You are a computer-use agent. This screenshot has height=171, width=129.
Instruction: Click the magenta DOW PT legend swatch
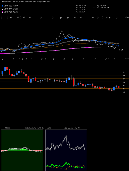point(3,12)
